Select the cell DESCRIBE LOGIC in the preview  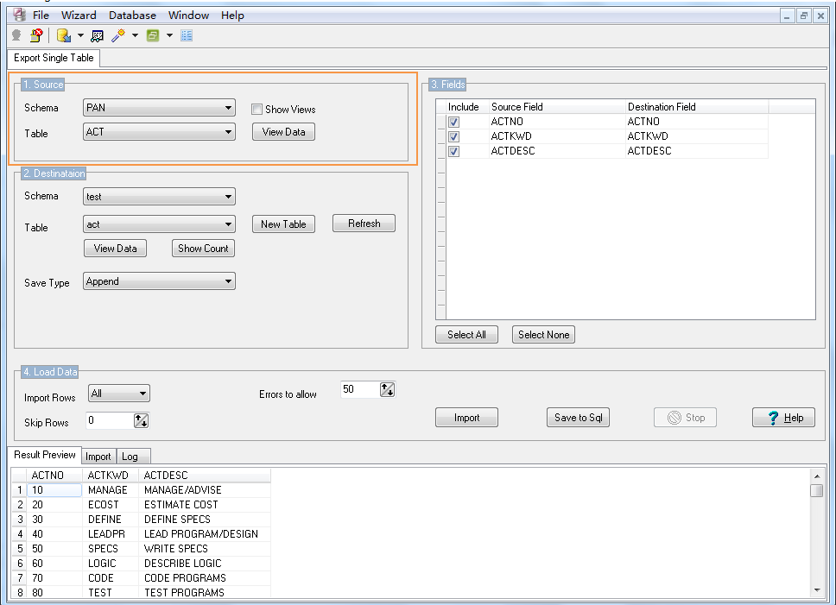[x=205, y=563]
